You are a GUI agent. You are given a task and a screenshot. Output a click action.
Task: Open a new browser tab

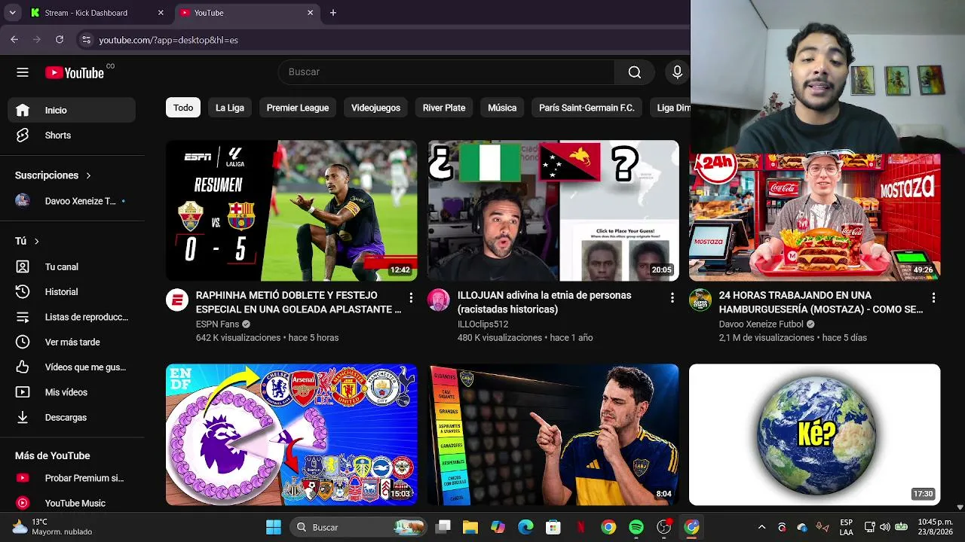click(x=333, y=13)
